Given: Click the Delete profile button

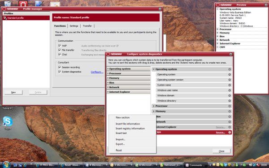Looking at the screenshot, I should pyautogui.click(x=38, y=92).
